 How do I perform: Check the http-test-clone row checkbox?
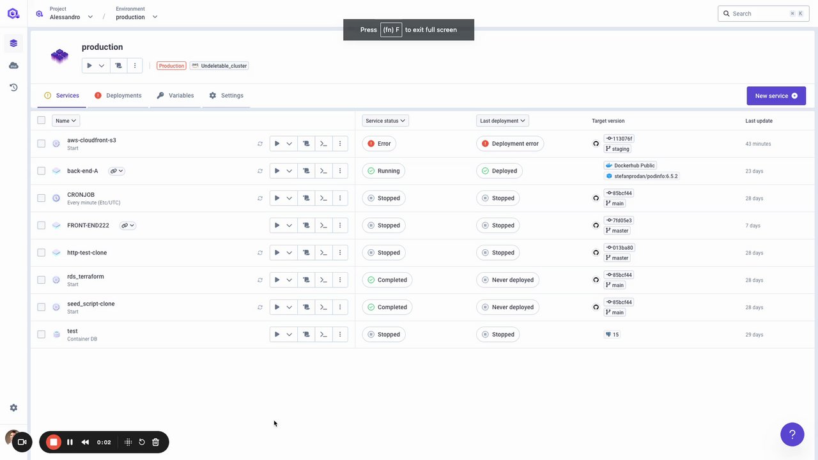coord(42,252)
